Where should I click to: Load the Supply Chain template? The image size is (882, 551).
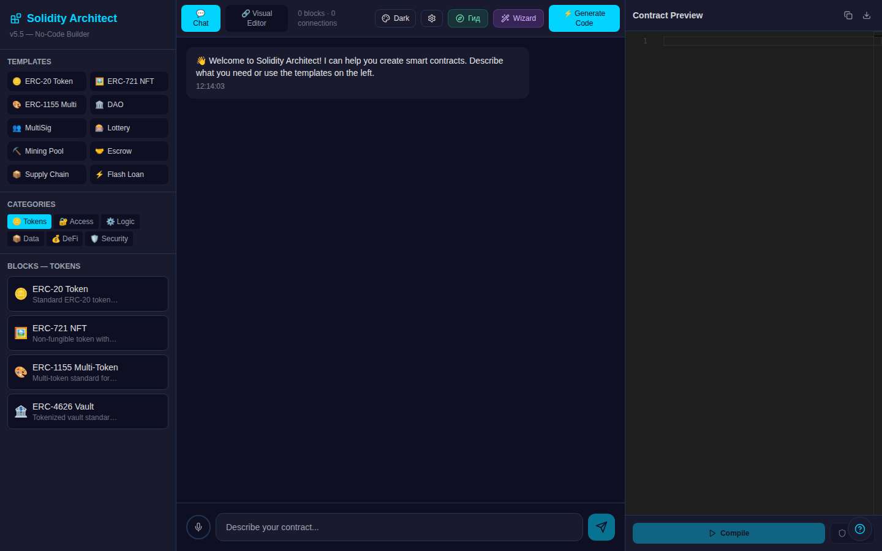47,174
